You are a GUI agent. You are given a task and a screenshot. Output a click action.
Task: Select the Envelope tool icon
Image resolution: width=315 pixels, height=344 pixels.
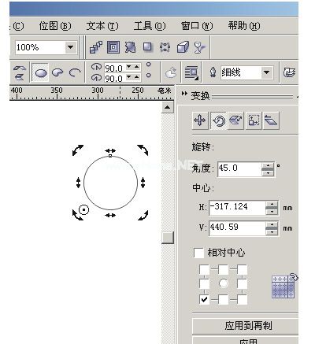pyautogui.click(x=165, y=47)
